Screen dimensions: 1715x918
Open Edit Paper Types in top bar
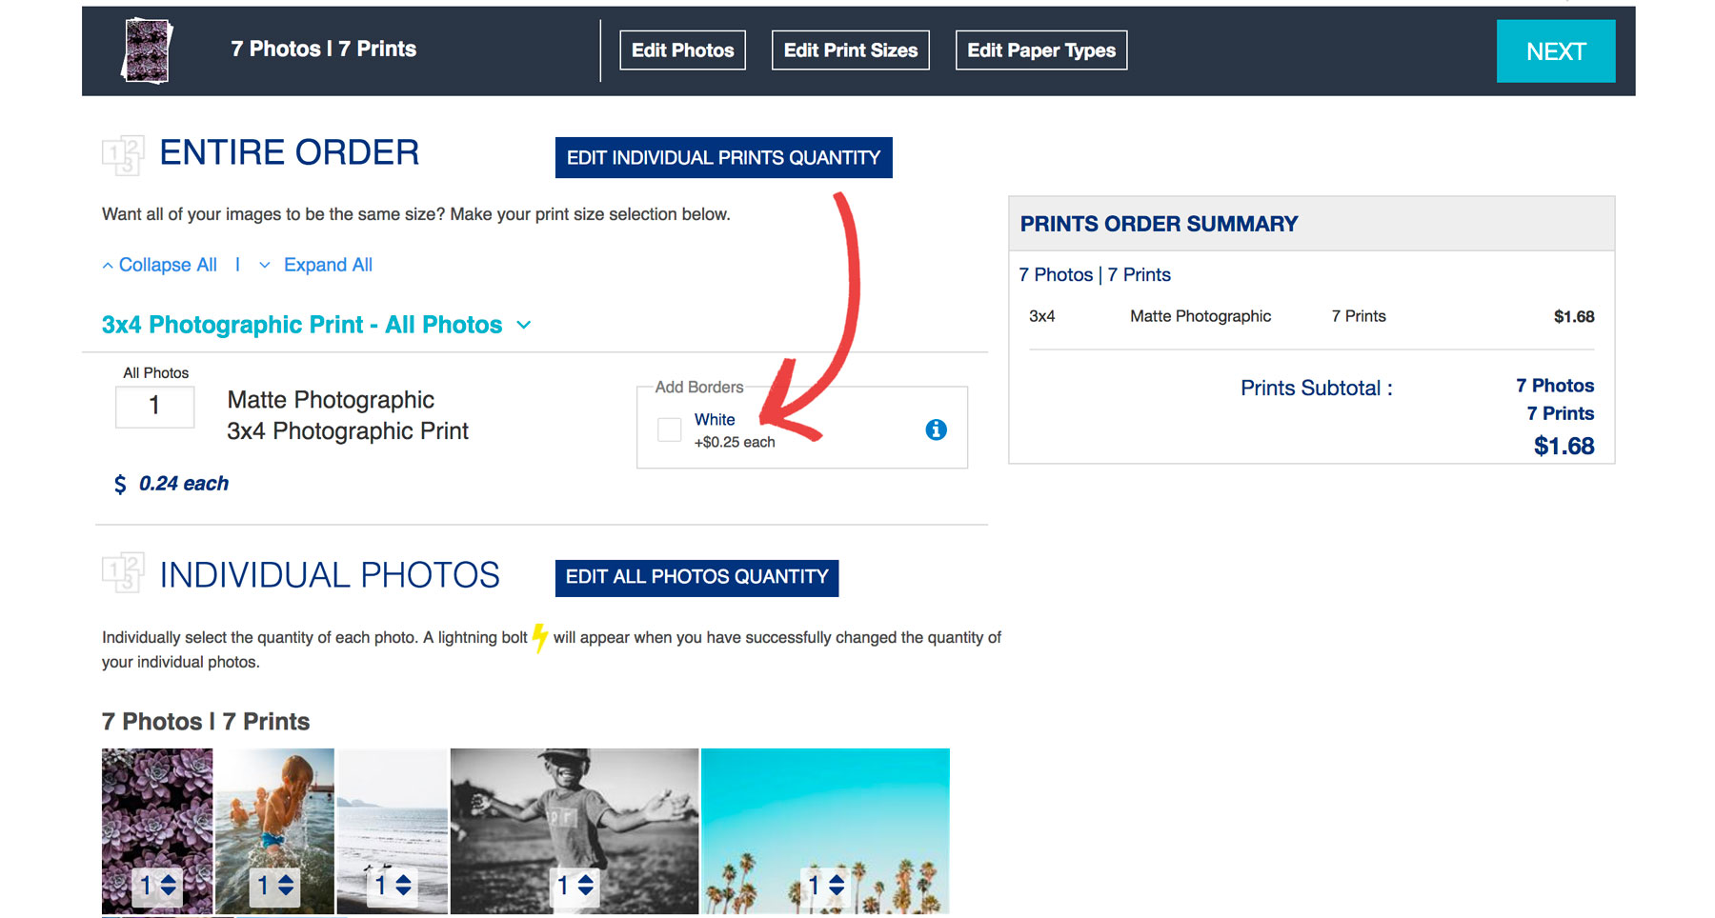coord(1040,50)
